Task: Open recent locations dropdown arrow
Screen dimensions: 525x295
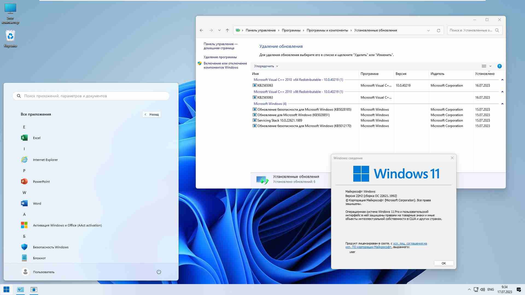Action: click(219, 30)
